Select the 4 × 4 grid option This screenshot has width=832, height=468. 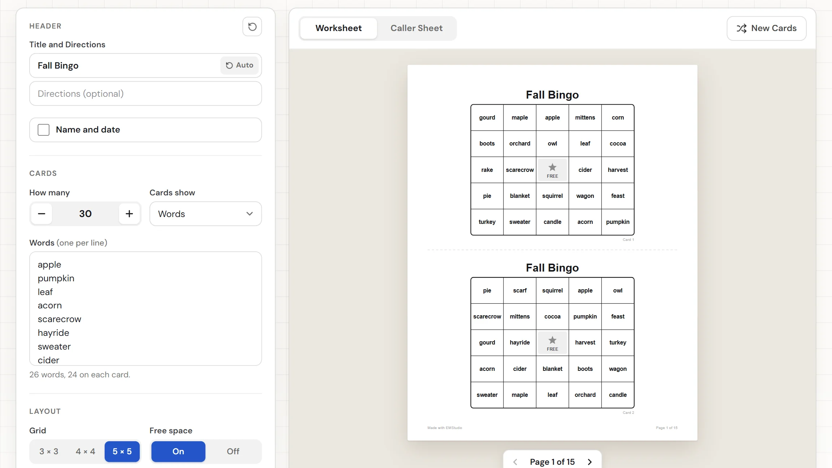point(86,451)
